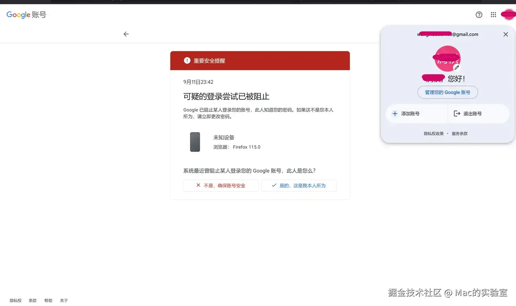Click 退出账号 button
Viewport: 516px width, 306px height.
(478, 114)
